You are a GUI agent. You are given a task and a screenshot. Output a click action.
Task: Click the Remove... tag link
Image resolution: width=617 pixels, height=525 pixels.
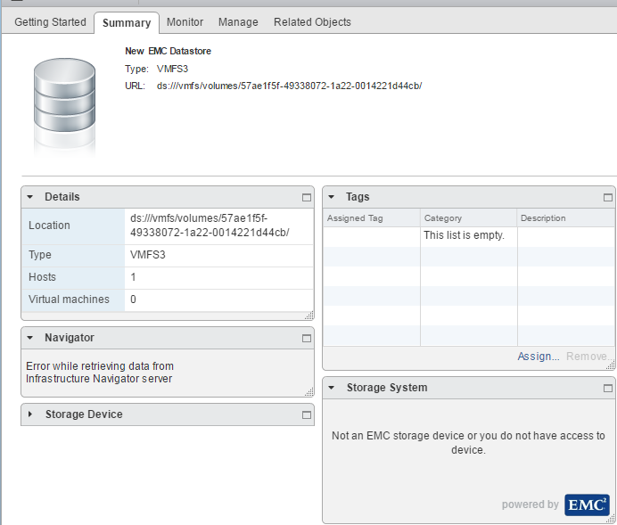click(588, 357)
